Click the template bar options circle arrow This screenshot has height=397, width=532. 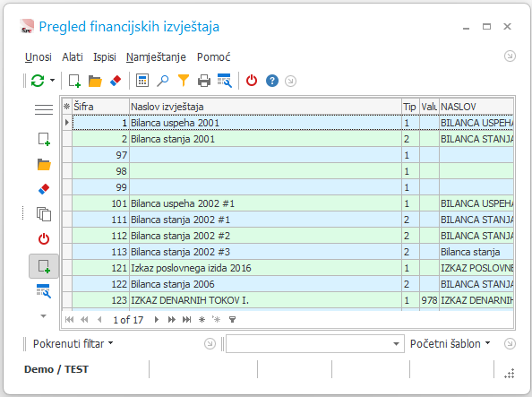(510, 344)
